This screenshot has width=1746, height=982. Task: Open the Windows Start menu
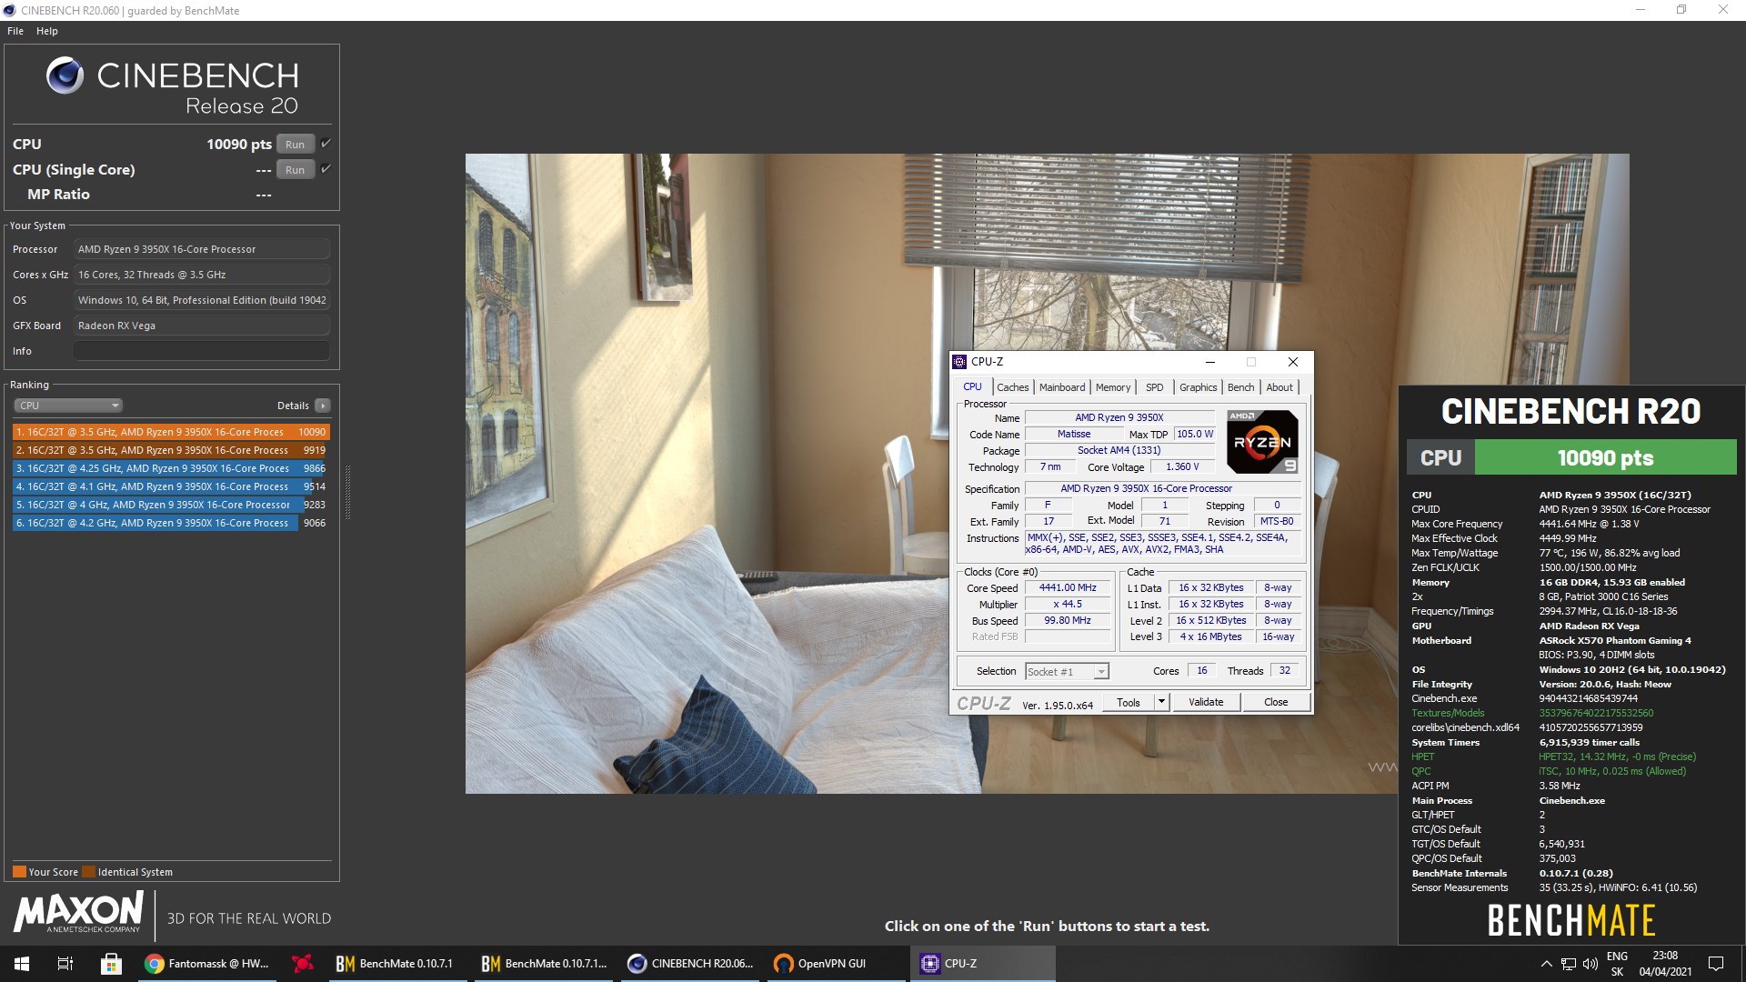click(22, 964)
